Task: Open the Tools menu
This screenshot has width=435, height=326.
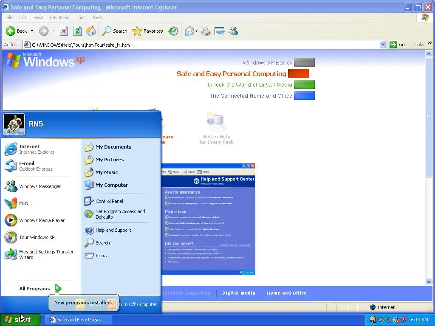Action: point(81,17)
